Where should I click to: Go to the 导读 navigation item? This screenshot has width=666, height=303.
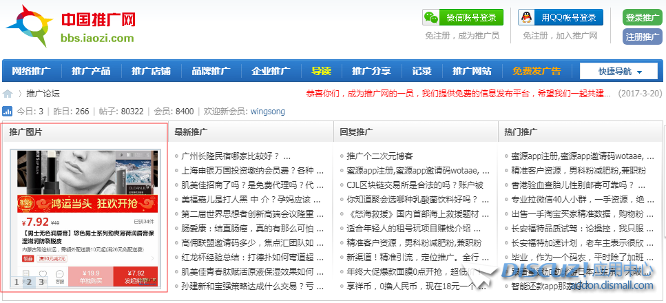tap(321, 71)
